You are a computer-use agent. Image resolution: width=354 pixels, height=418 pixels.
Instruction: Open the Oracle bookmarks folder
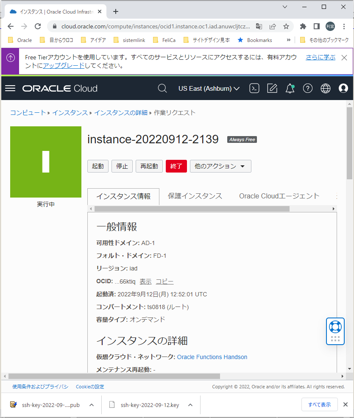click(20, 40)
